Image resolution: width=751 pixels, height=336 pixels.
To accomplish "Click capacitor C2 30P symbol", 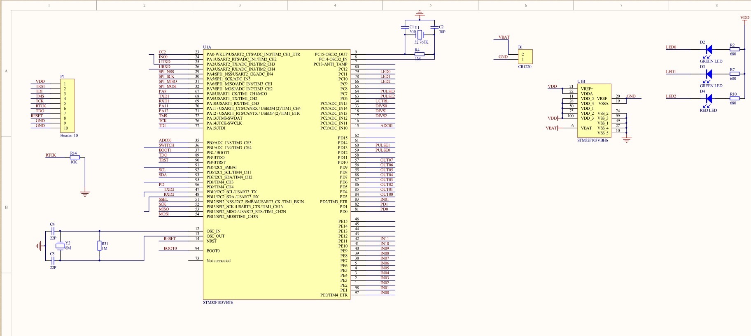I will tap(434, 27).
